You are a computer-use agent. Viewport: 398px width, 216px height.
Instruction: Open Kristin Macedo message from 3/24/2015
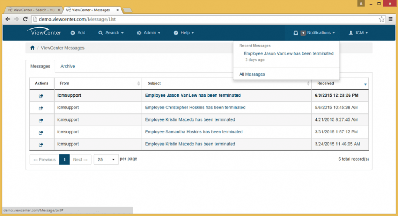(x=190, y=144)
